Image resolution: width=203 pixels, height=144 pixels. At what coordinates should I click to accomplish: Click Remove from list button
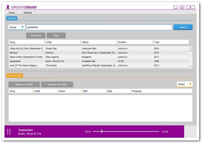[24, 85]
